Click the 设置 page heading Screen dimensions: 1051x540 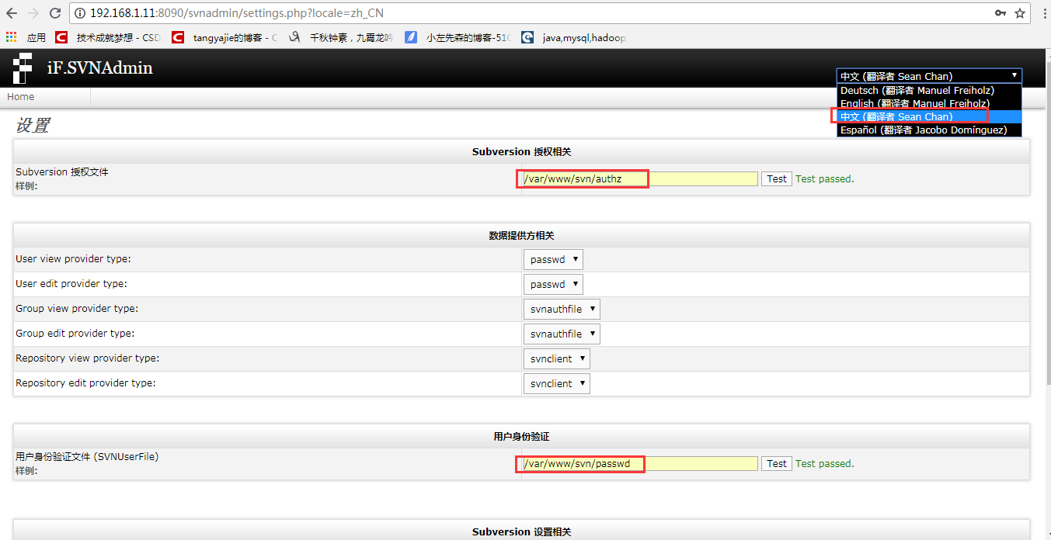tap(32, 125)
